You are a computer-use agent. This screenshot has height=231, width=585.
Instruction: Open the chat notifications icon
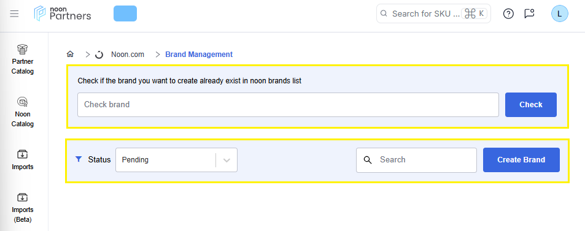[x=529, y=13]
